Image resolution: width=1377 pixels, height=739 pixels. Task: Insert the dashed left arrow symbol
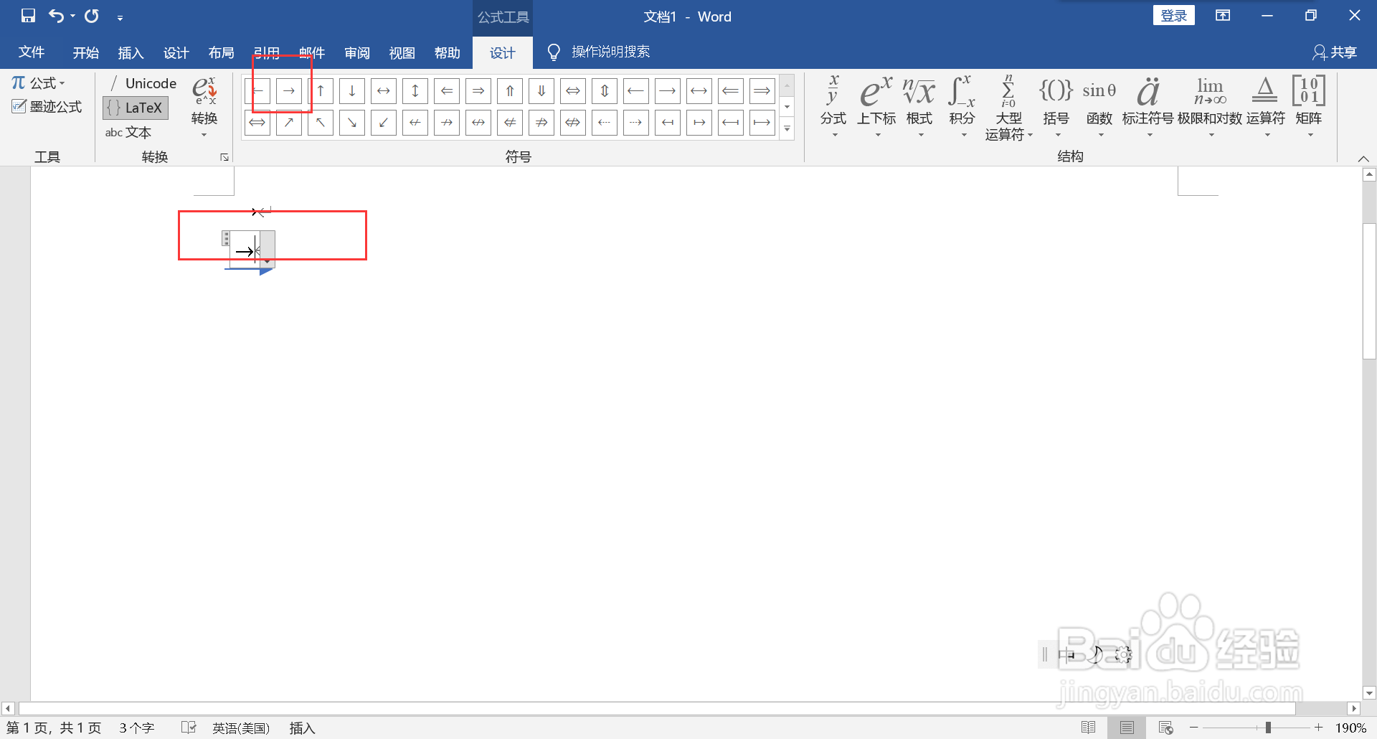[605, 123]
